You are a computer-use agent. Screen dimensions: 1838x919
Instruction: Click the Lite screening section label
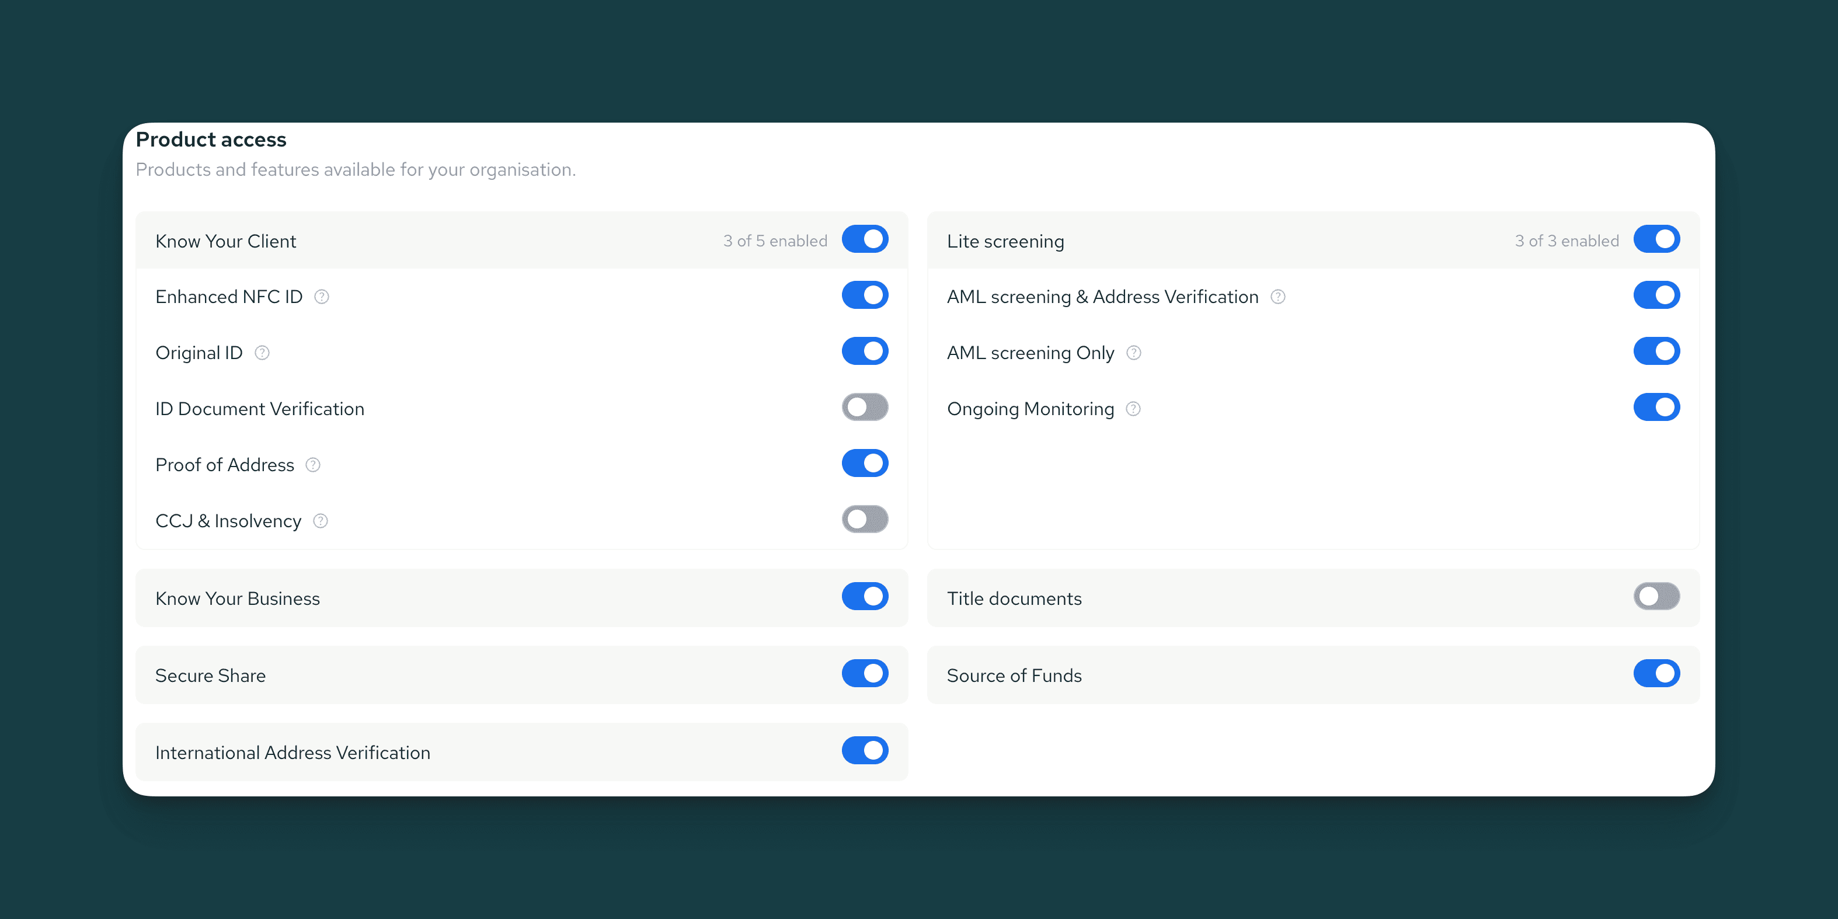[1005, 241]
